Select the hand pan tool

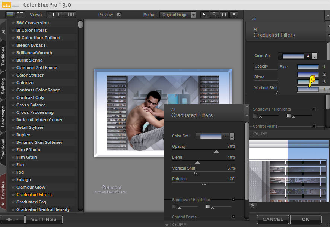click(224, 15)
